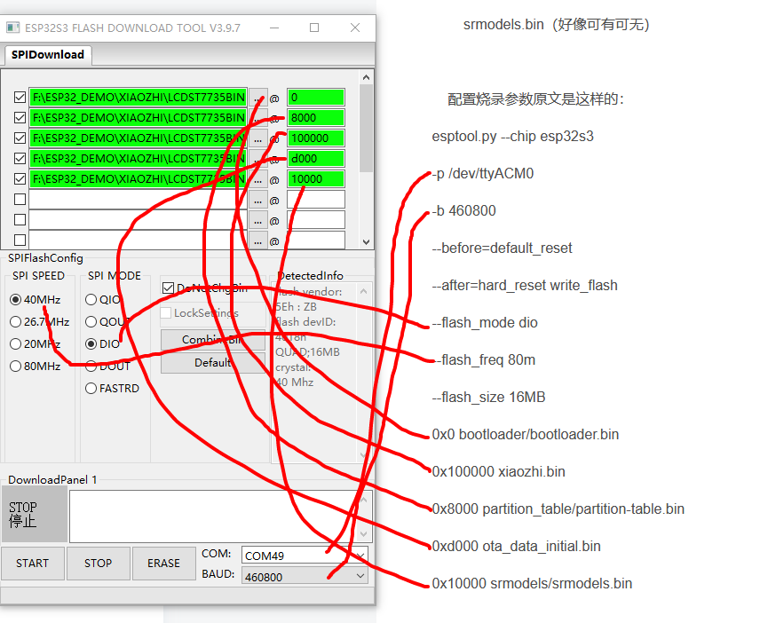Screen dimensions: 760x623
Task: Click the scroll-down arrow of the file list
Action: pos(365,243)
